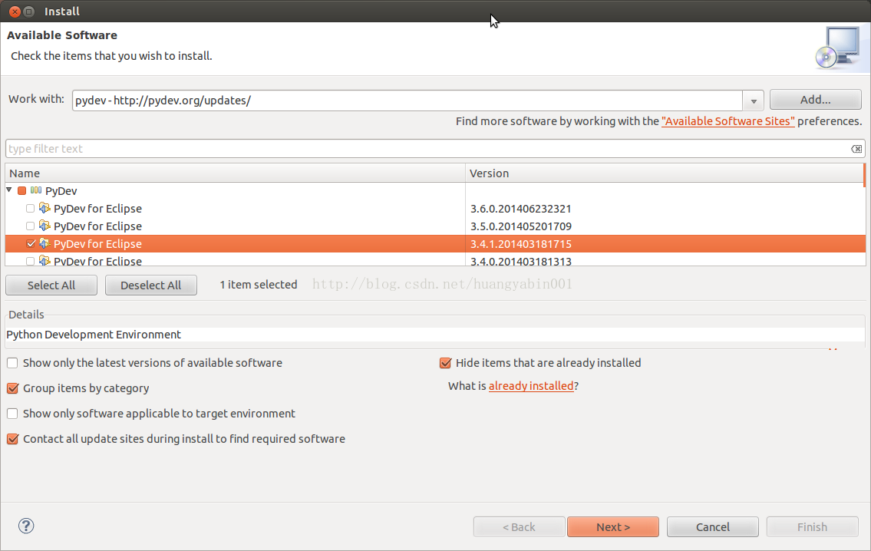The width and height of the screenshot is (871, 551).
Task: Click Deselect All button
Action: coord(150,285)
